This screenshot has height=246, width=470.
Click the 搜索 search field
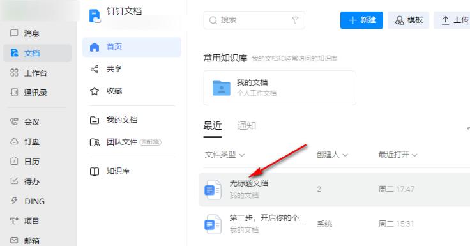[x=254, y=20]
